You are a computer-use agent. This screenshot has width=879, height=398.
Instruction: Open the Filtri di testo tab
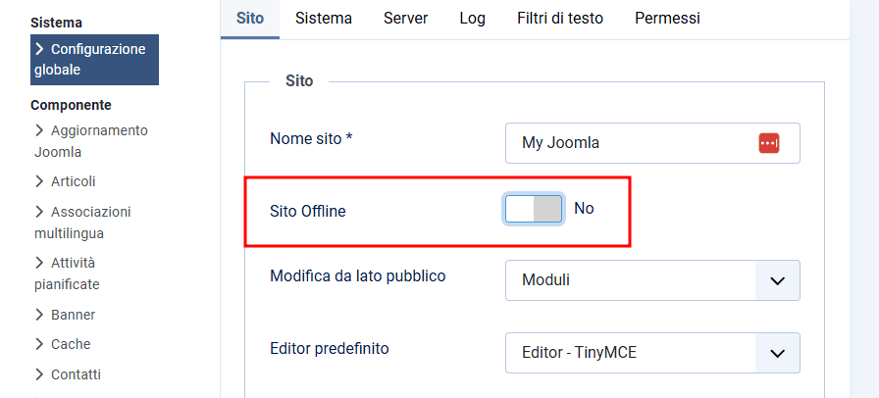559,18
